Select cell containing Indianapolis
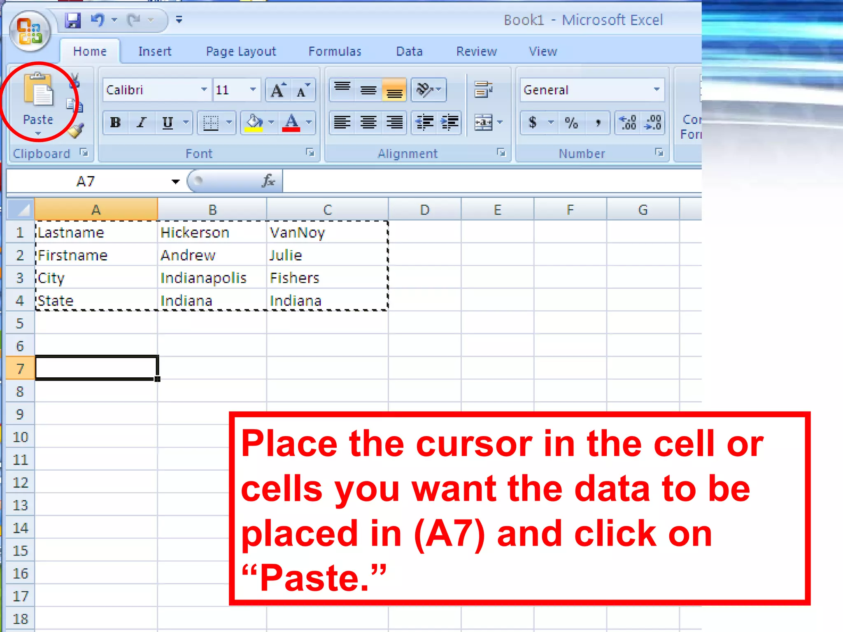Screen dimensions: 843x632 tap(212, 278)
